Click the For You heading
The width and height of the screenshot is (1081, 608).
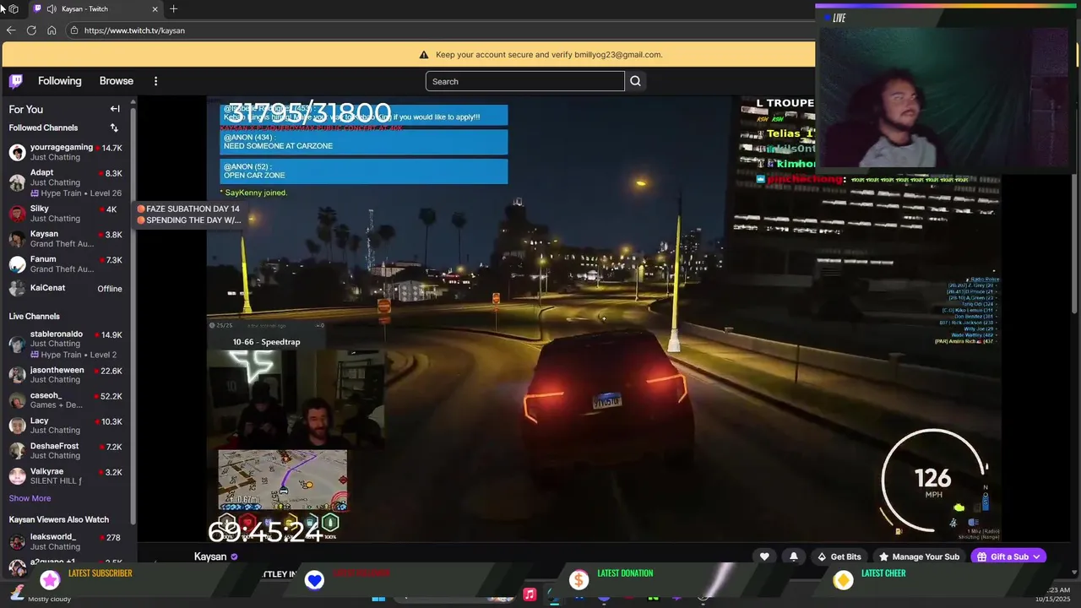(x=26, y=109)
